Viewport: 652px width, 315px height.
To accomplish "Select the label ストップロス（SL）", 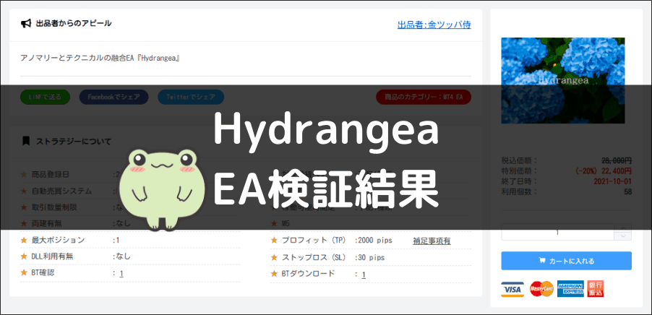I will 314,257.
